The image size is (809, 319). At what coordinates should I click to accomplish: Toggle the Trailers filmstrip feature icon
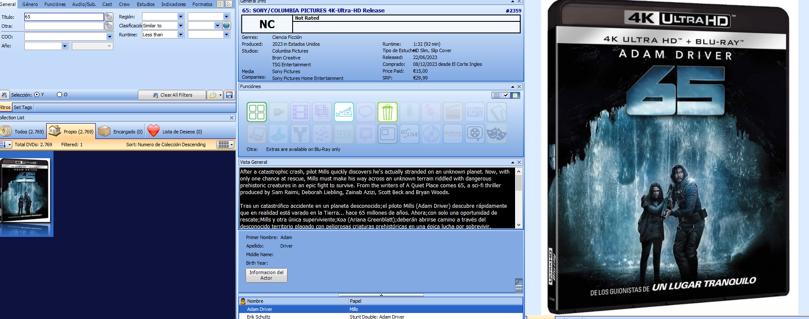pos(300,112)
